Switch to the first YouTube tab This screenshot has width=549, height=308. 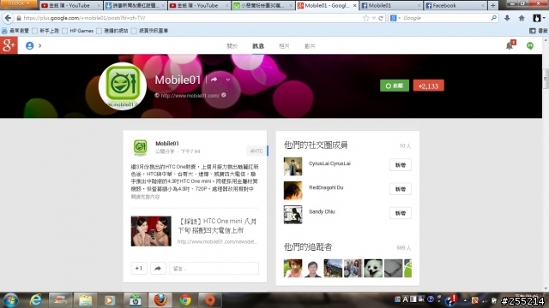coord(70,5)
